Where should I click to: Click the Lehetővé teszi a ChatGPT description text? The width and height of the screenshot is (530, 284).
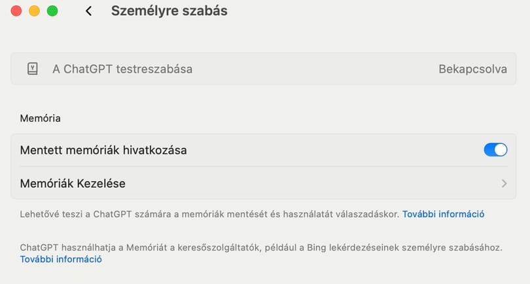pos(209,214)
